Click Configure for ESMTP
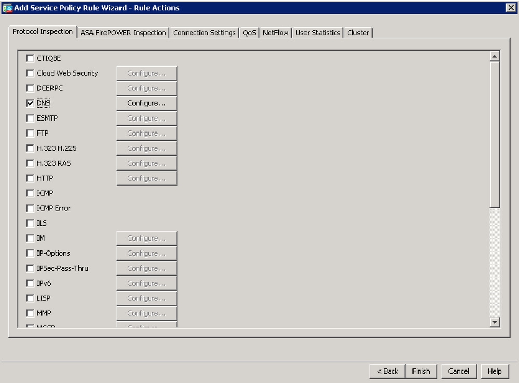The image size is (519, 383). click(147, 118)
